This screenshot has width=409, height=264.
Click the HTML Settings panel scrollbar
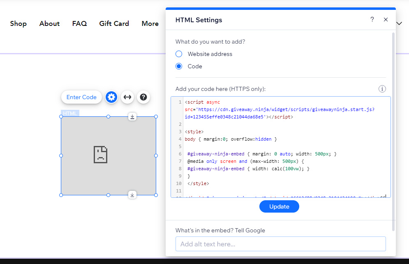[x=393, y=132]
